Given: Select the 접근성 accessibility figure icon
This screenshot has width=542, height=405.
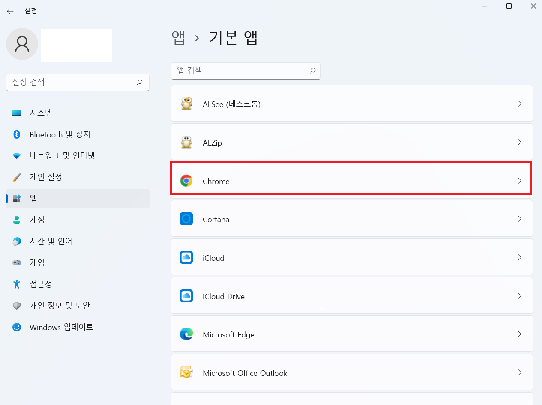Looking at the screenshot, I should click(17, 284).
